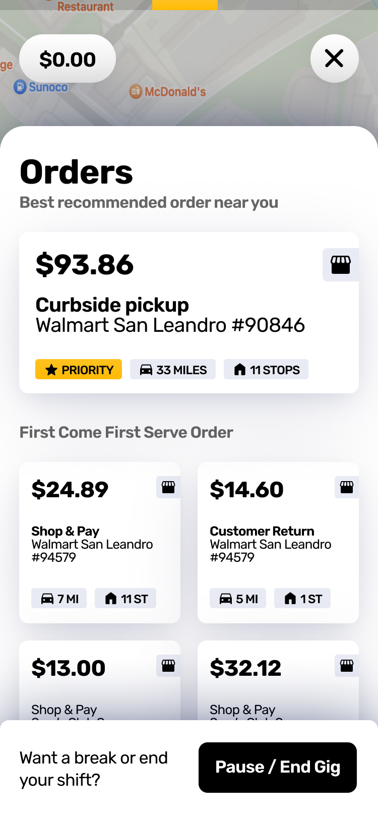Tap the 33 MILES car badge

pos(173,370)
